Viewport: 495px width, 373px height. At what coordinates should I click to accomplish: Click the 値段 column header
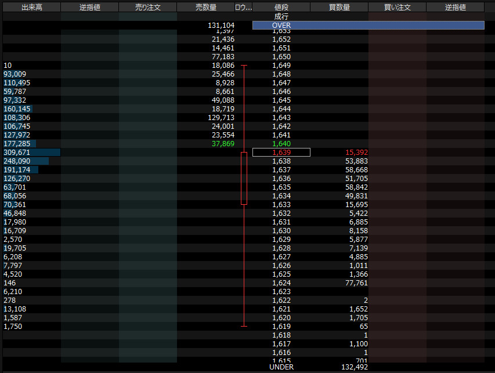point(281,8)
